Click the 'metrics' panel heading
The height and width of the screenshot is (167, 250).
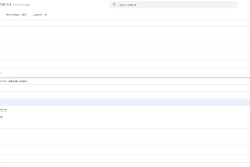click(5, 4)
